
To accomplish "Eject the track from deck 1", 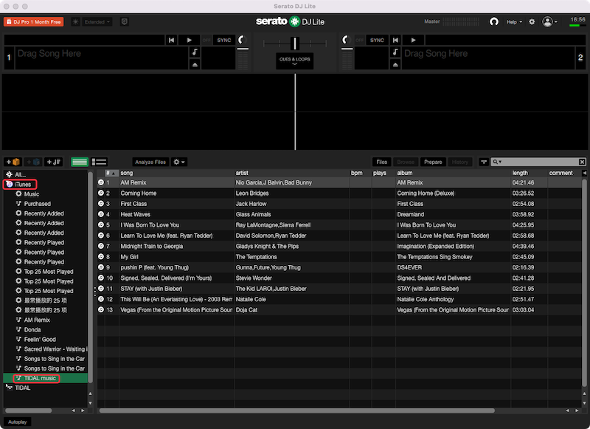I will (195, 65).
